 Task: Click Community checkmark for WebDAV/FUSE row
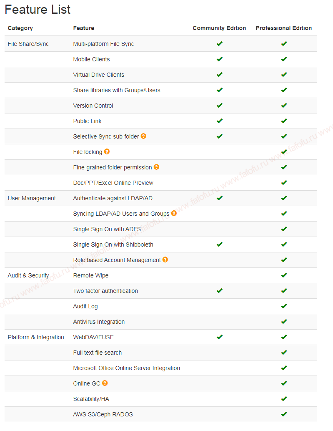(220, 337)
